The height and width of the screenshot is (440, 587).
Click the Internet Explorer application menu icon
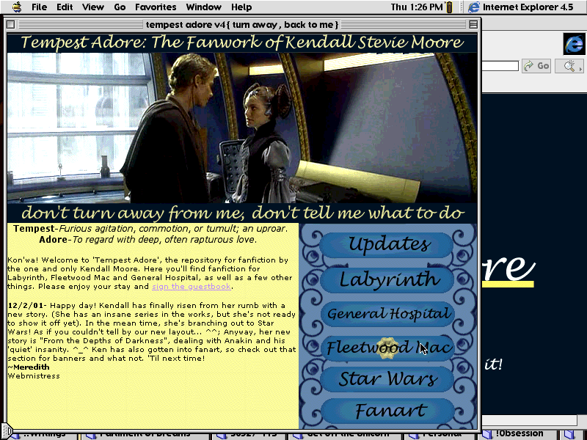474,7
